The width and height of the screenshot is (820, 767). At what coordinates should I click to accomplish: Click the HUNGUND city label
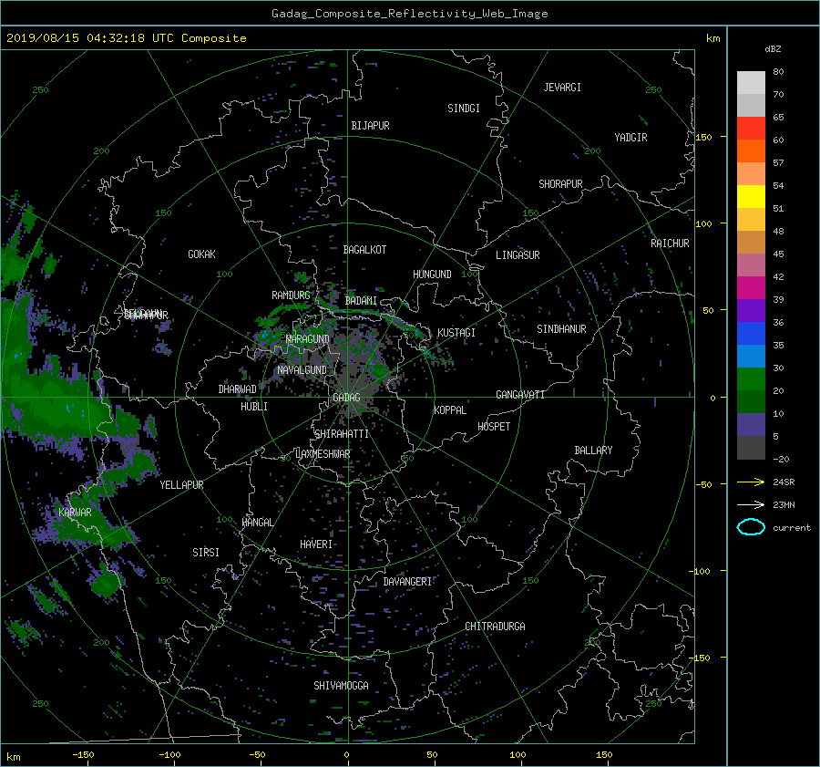click(432, 275)
